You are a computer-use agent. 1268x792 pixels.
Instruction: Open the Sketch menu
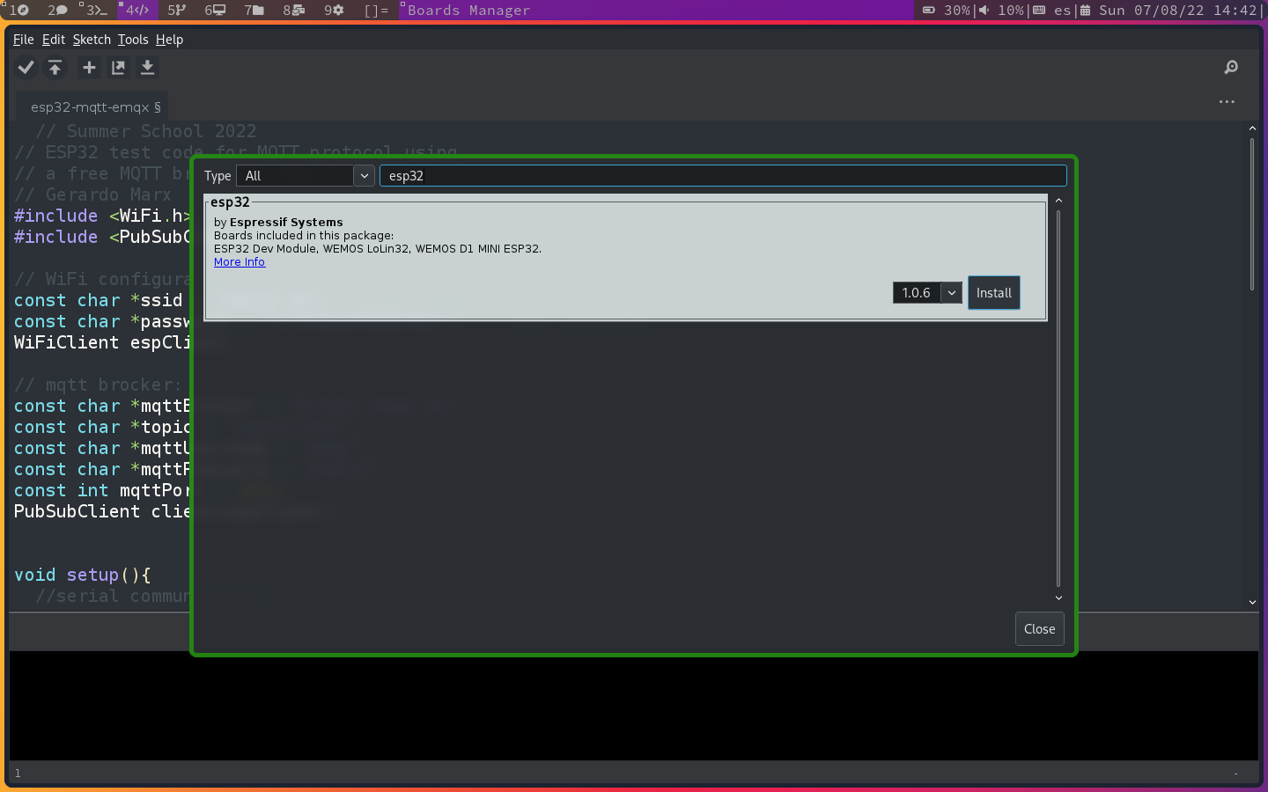pos(92,40)
